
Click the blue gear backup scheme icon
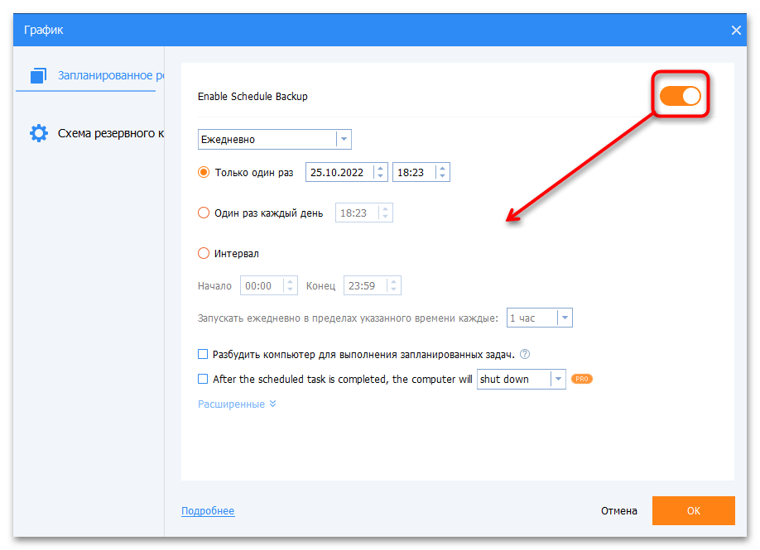[x=39, y=133]
